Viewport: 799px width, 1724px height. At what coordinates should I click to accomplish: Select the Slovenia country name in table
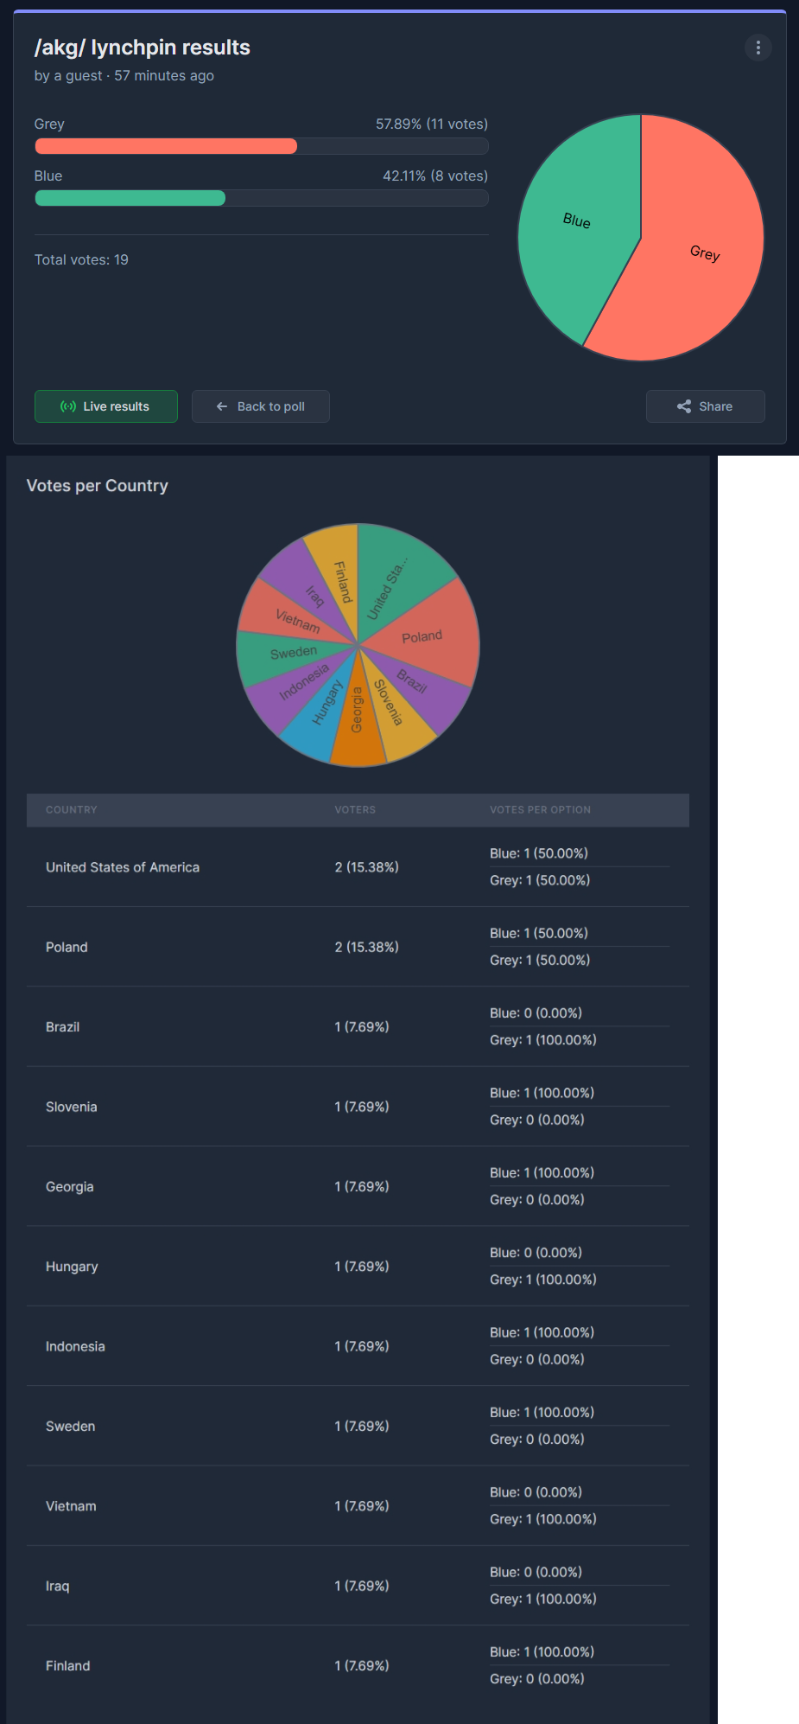point(71,1107)
